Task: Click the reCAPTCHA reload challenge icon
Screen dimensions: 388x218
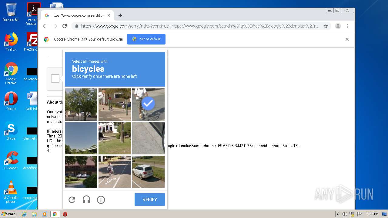Action: [72, 200]
